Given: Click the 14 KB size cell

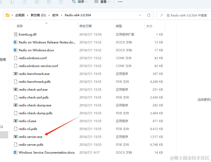Looking at the screenshot, I should pyautogui.click(x=159, y=153).
